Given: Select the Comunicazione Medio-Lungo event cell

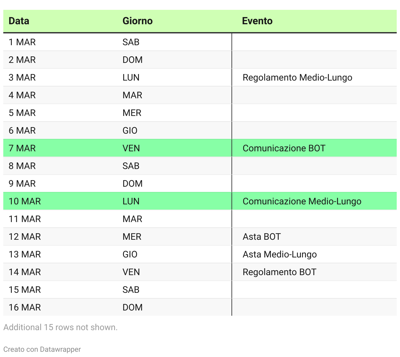Looking at the screenshot, I should 302,201.
